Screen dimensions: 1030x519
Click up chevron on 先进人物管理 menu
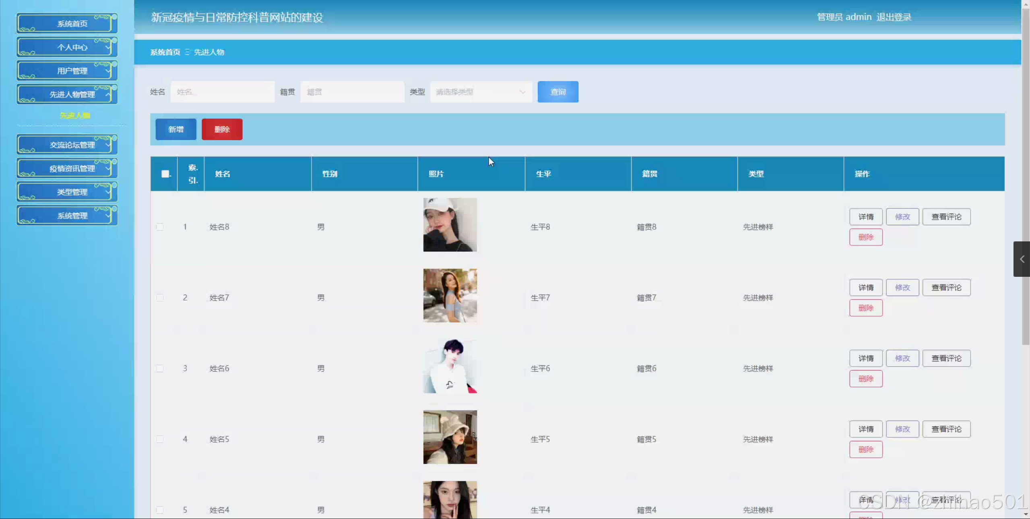click(x=107, y=95)
